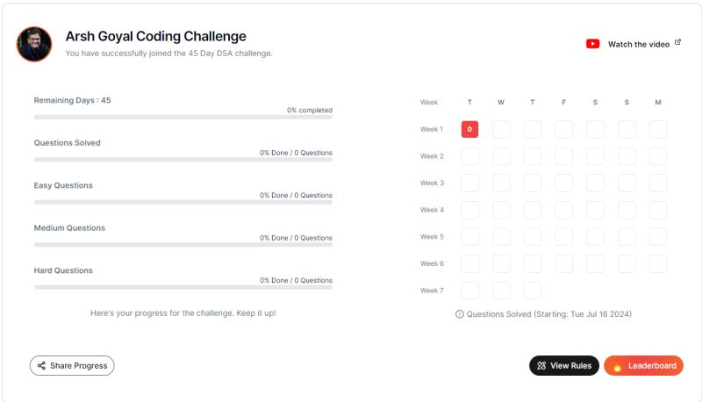Select the Week 4 Friday day cell

tap(563, 210)
